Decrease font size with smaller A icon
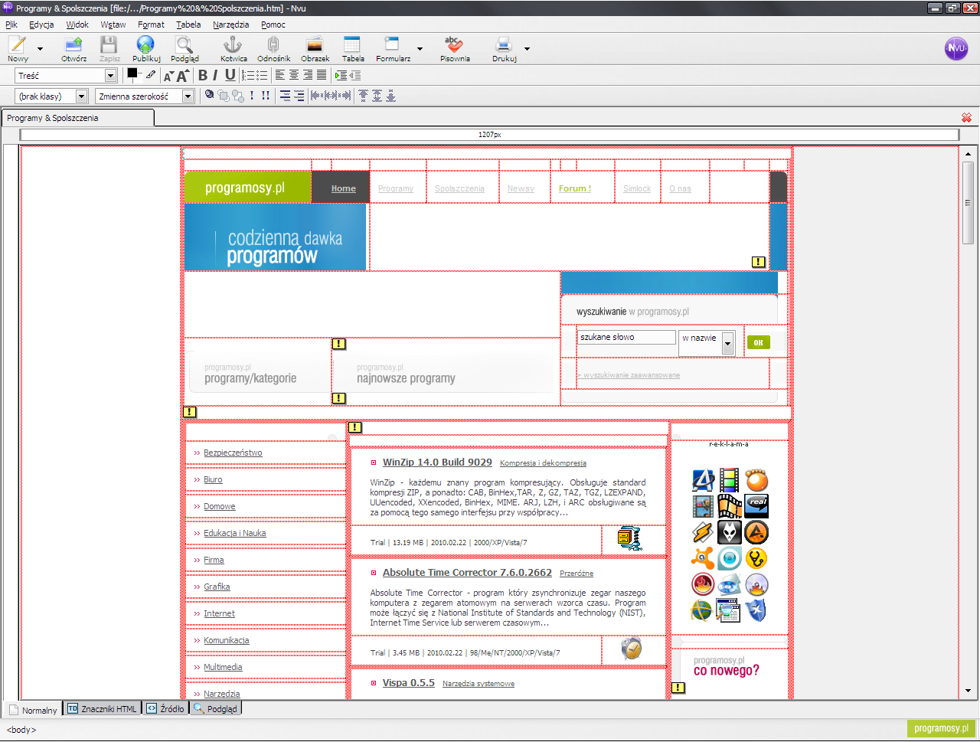980x742 pixels. [168, 76]
